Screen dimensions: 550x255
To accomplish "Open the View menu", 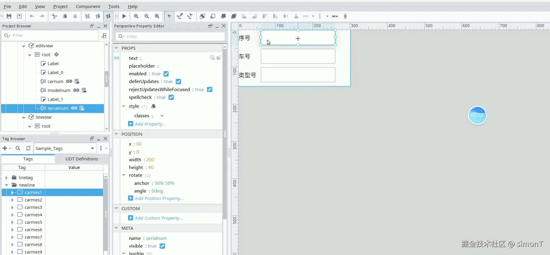I will [40, 6].
